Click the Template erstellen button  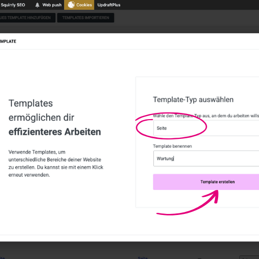point(206,182)
